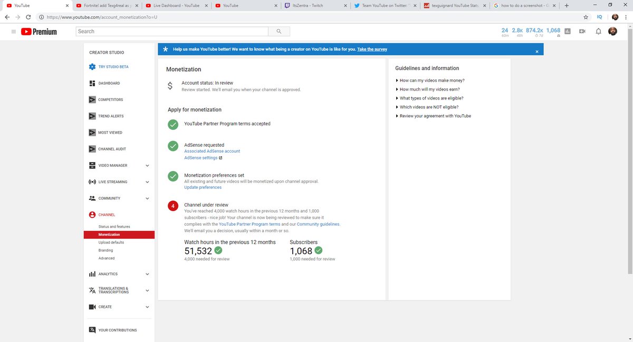Screen dimensions: 633x342
Task: Click the Live Streaming icon
Action: 92,182
